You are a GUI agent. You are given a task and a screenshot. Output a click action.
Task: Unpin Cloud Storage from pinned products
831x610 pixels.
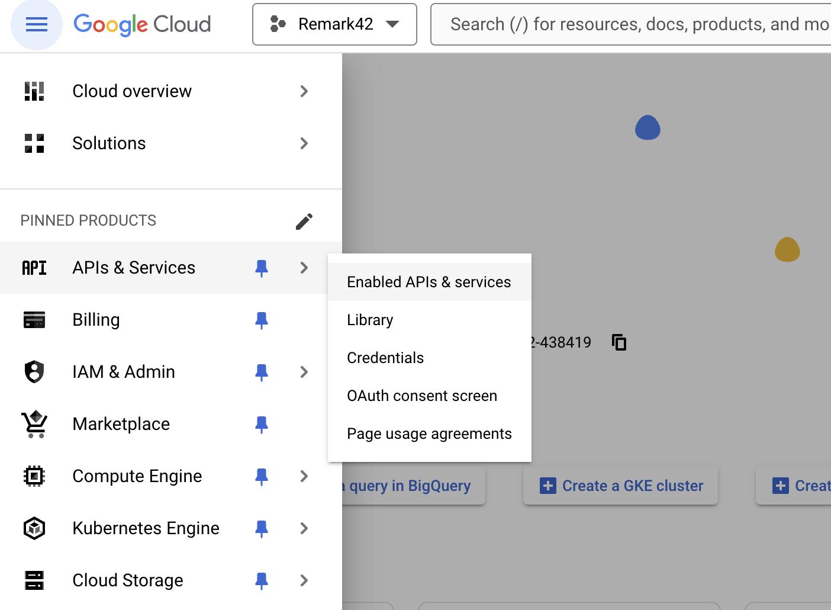pyautogui.click(x=262, y=580)
